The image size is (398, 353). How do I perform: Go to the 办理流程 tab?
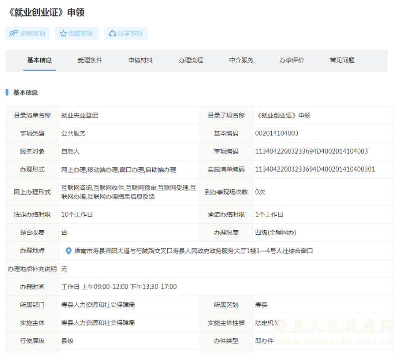point(191,60)
